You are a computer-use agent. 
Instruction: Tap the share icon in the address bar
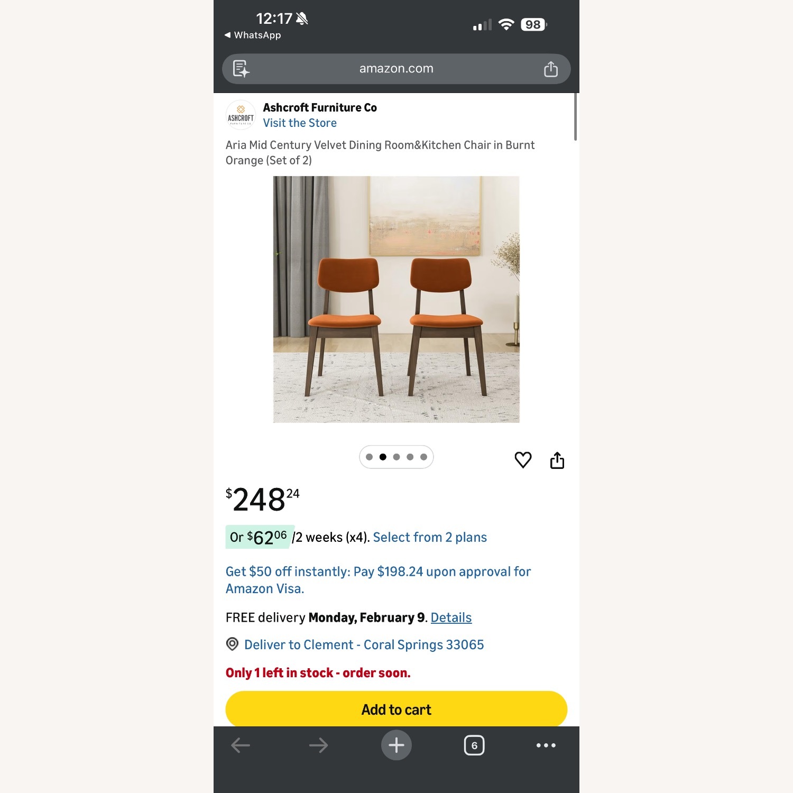(551, 69)
